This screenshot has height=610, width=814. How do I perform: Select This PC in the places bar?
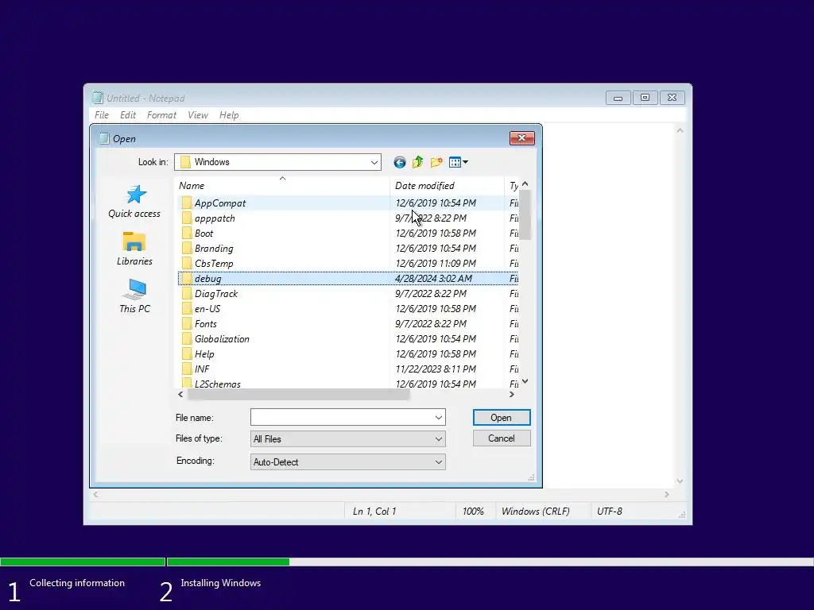coord(134,296)
